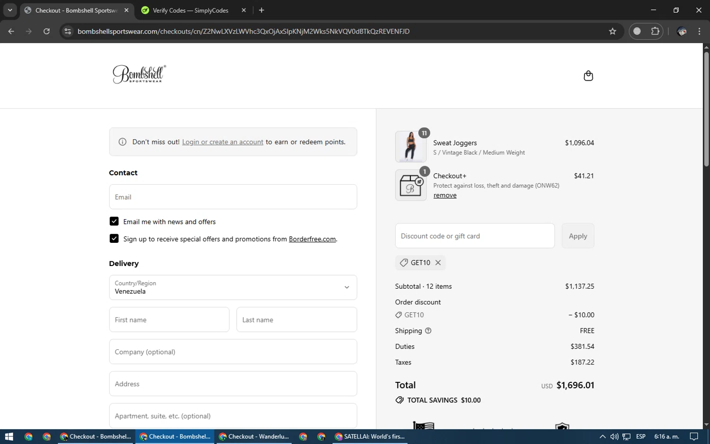This screenshot has height=444, width=710.
Task: Open the Windows notification center icon
Action: pos(694,436)
